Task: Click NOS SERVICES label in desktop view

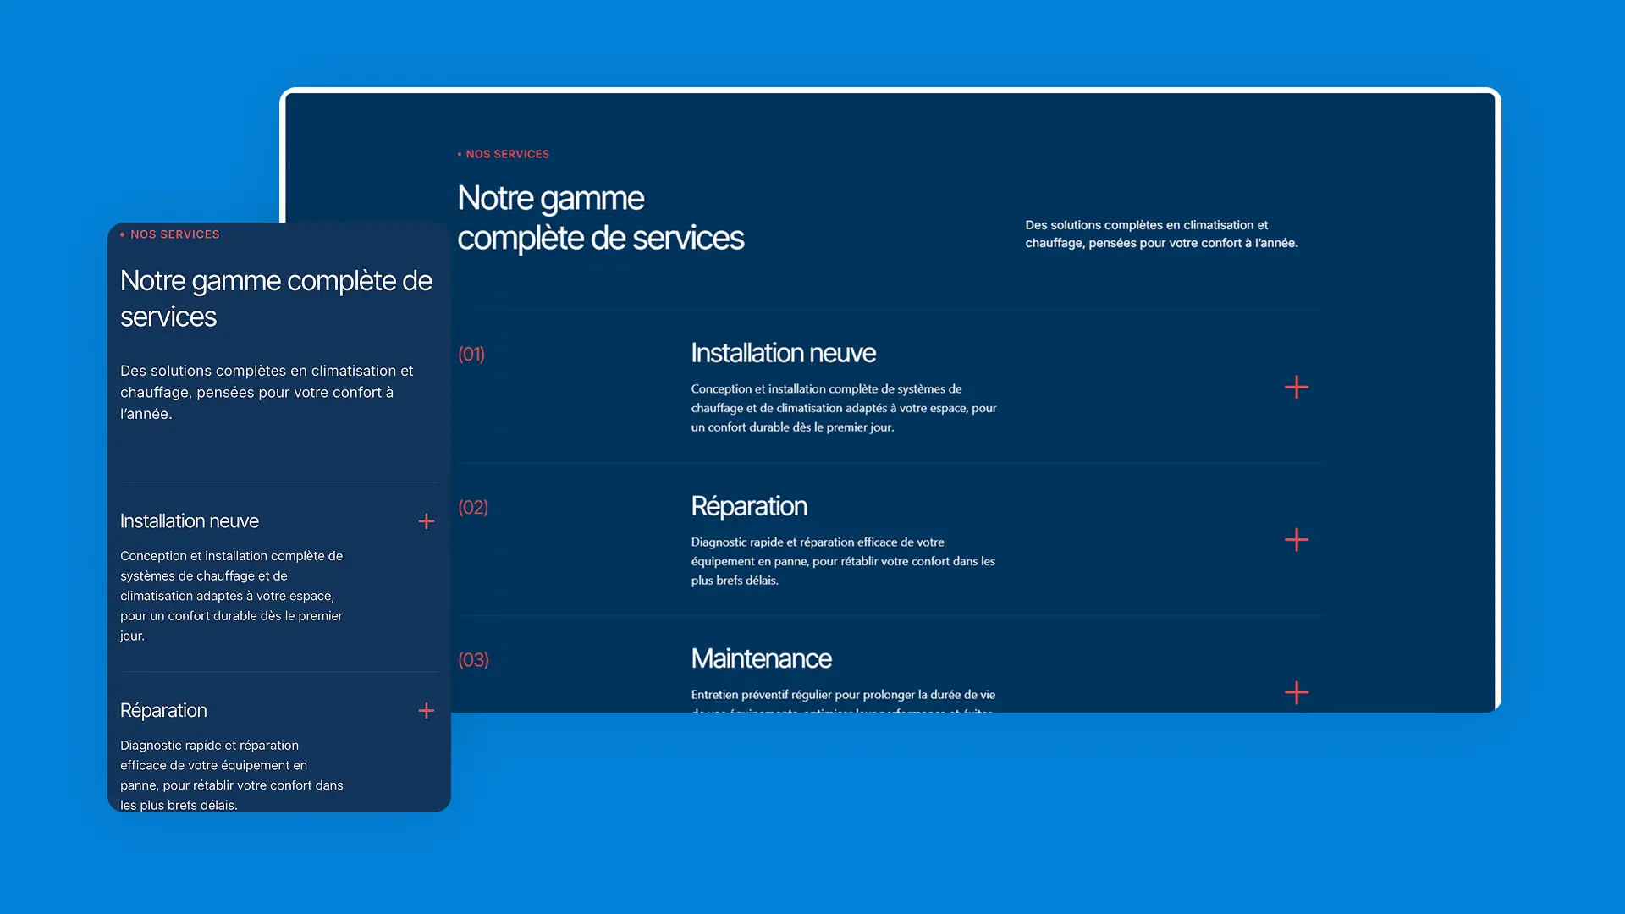Action: pyautogui.click(x=507, y=154)
